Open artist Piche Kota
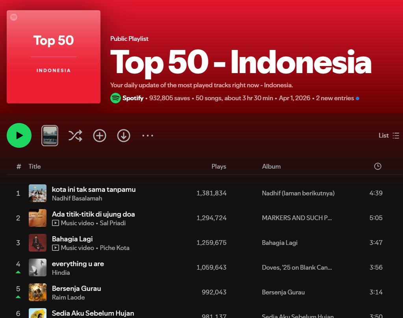This screenshot has height=318, width=403. [x=114, y=248]
